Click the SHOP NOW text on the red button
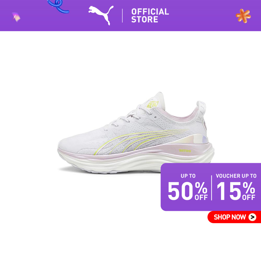261x261 pixels. pyautogui.click(x=230, y=217)
